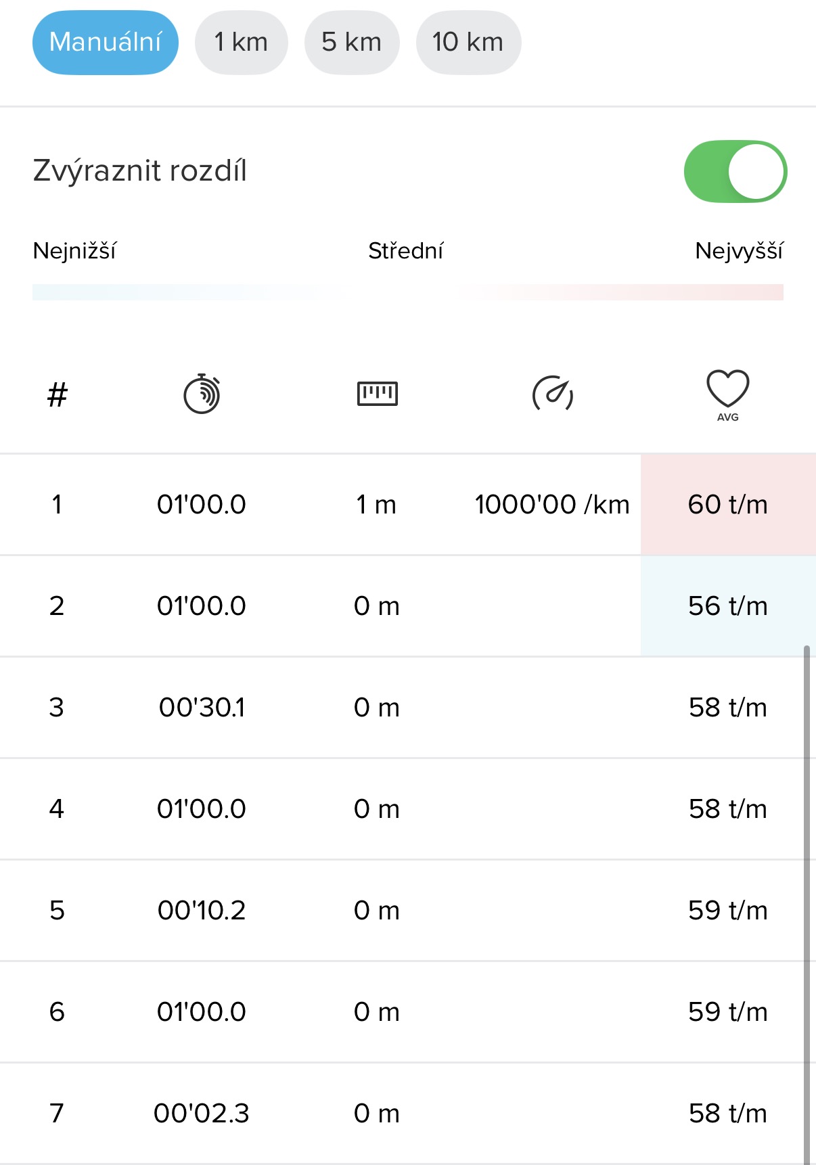
Task: Click the ruler distance column icon
Action: pos(377,393)
